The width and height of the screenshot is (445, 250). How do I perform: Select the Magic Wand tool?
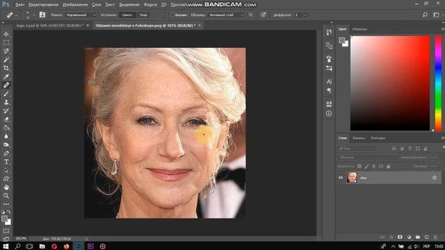pos(6,60)
